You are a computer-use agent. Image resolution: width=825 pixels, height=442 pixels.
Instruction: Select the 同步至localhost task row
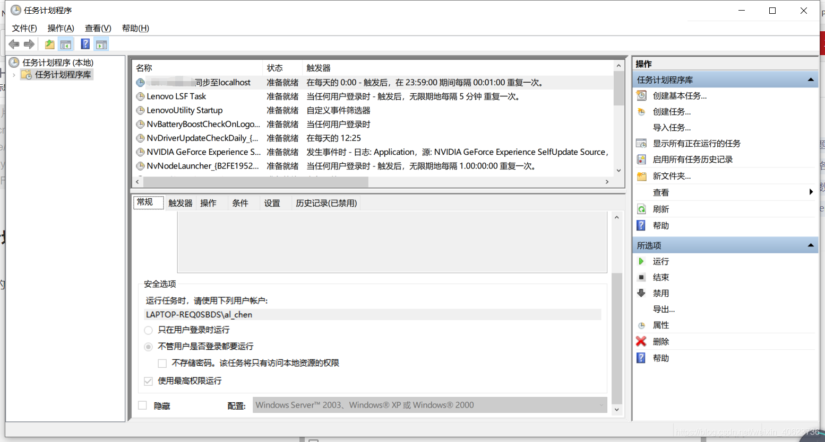pyautogui.click(x=373, y=83)
